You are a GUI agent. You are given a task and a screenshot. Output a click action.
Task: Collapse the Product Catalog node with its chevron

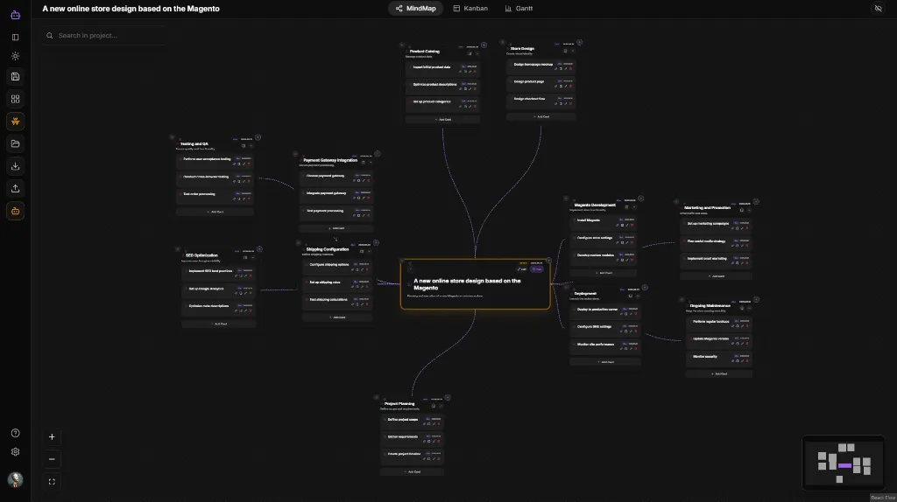477,53
